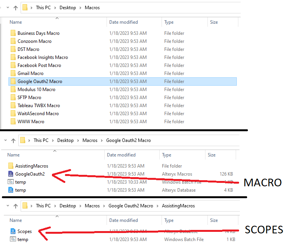Viewport: 288px width, 246px height.
Task: Click the AssistingMacros folder icon
Action: coord(11,166)
